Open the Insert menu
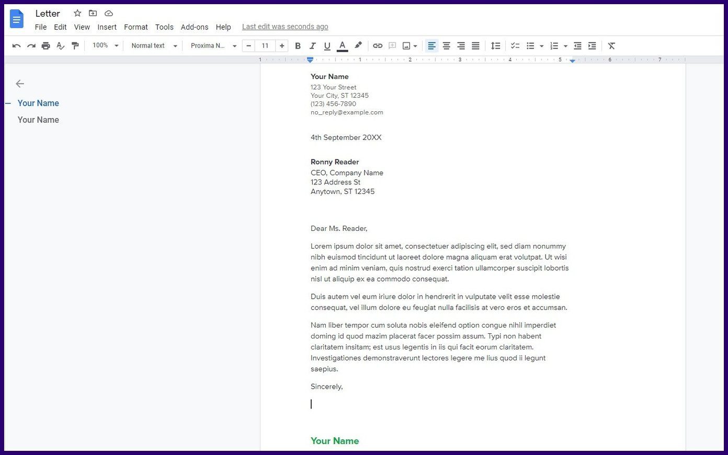Viewport: 728px width, 455px height. point(107,27)
